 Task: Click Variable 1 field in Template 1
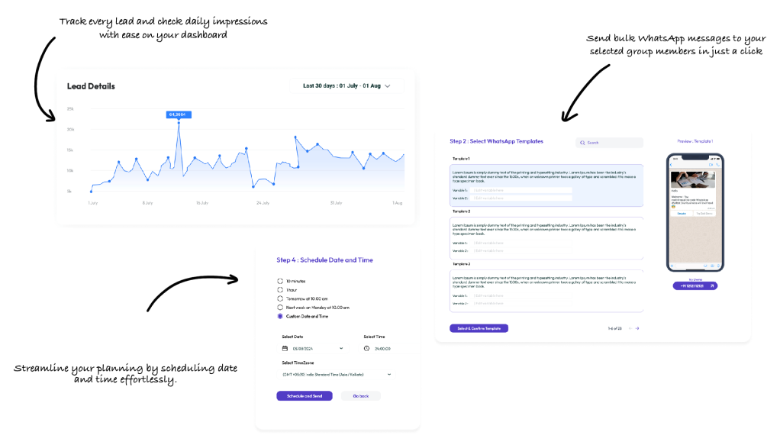tap(521, 190)
